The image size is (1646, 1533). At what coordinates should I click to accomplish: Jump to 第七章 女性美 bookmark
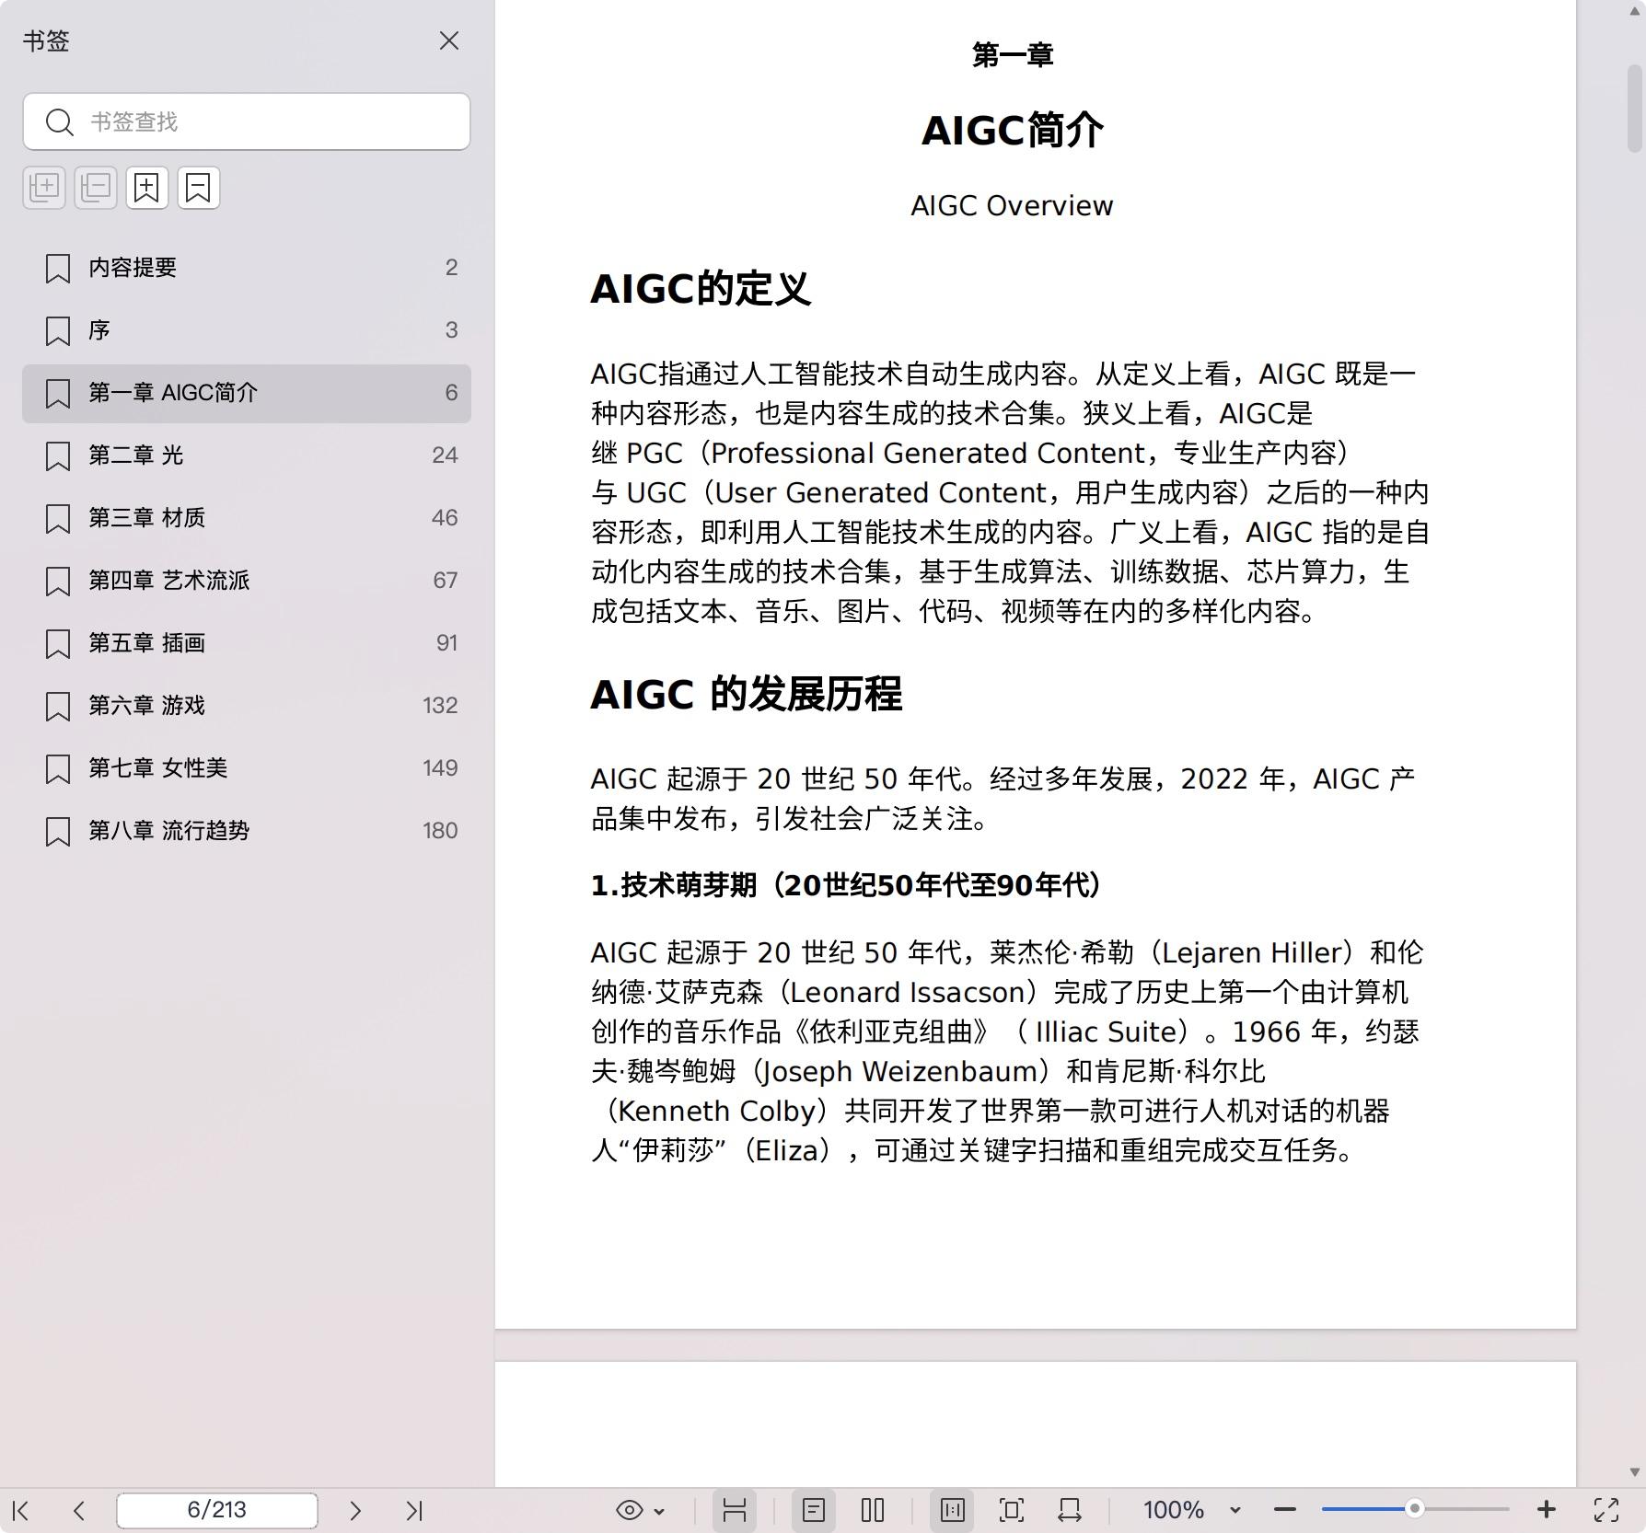tap(247, 768)
